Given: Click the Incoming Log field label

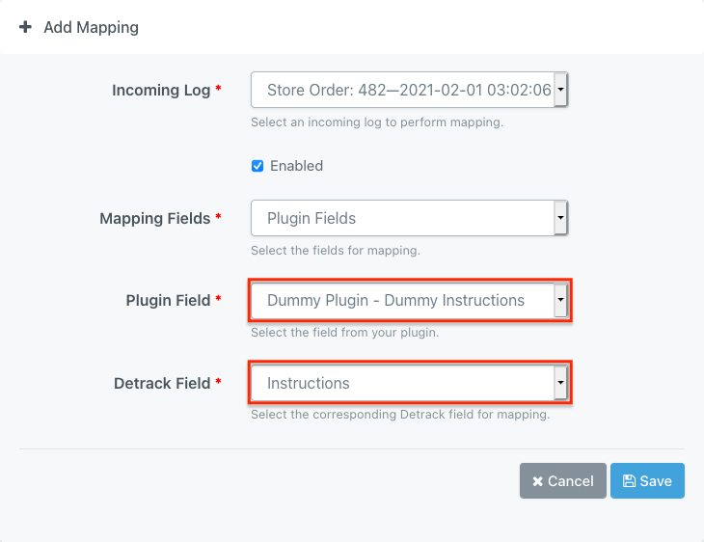Looking at the screenshot, I should click(x=161, y=91).
